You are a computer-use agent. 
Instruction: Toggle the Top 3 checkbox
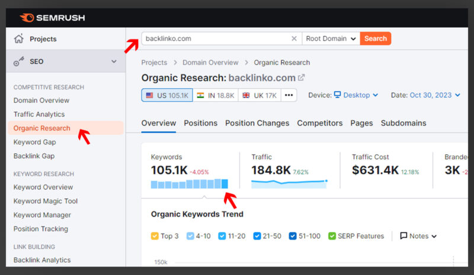coord(155,236)
